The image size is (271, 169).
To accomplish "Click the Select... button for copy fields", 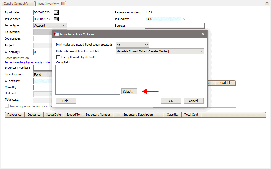I will pos(129,92).
